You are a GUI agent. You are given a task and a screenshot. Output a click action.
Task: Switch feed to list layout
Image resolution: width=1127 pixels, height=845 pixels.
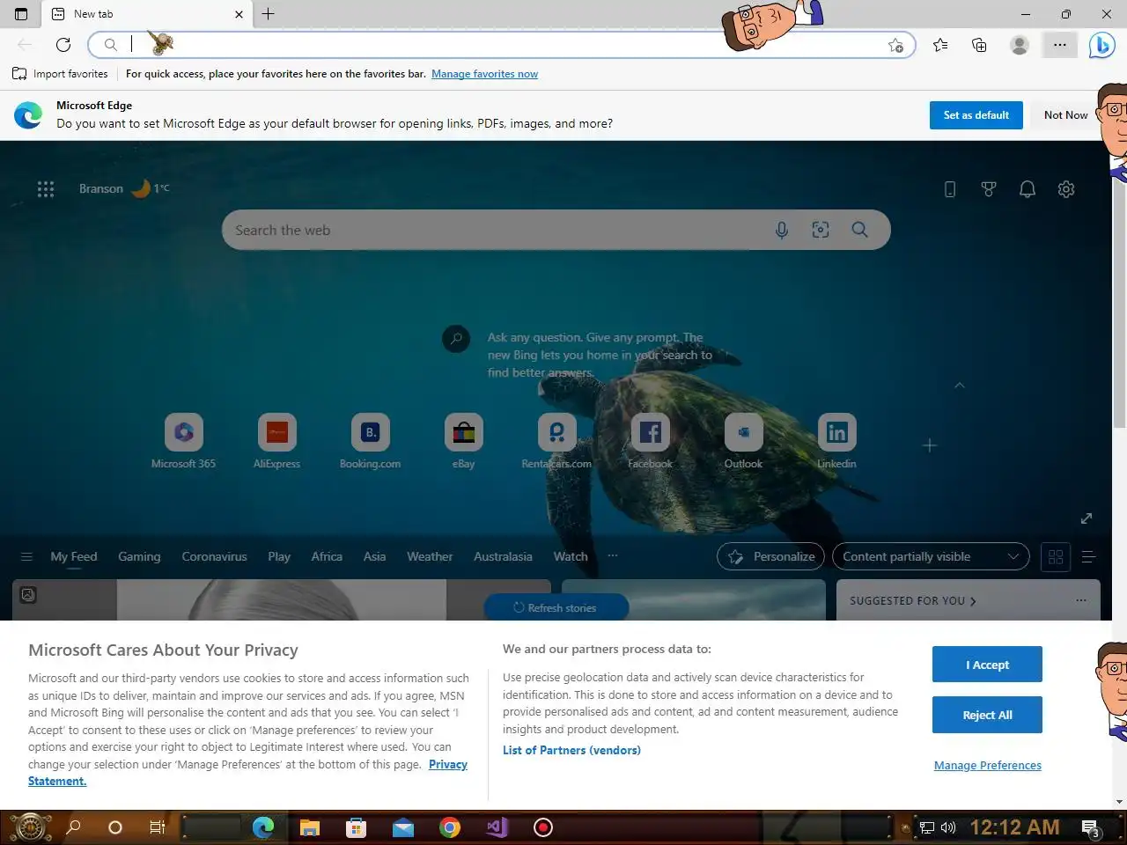pyautogui.click(x=1088, y=556)
